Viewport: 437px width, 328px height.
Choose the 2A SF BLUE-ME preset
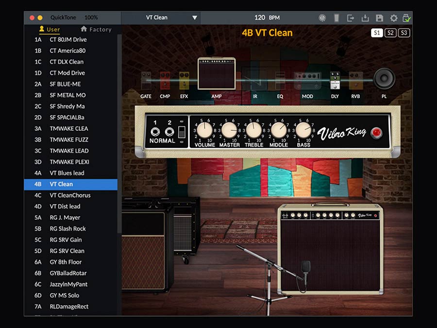click(65, 84)
